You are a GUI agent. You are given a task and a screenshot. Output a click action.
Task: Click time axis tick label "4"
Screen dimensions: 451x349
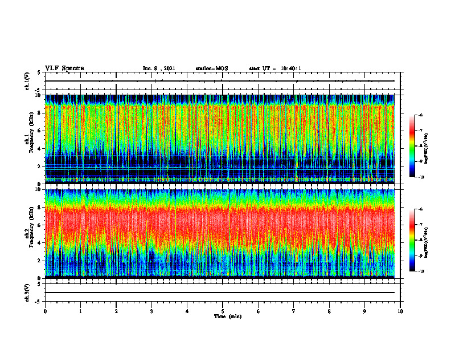(x=187, y=311)
